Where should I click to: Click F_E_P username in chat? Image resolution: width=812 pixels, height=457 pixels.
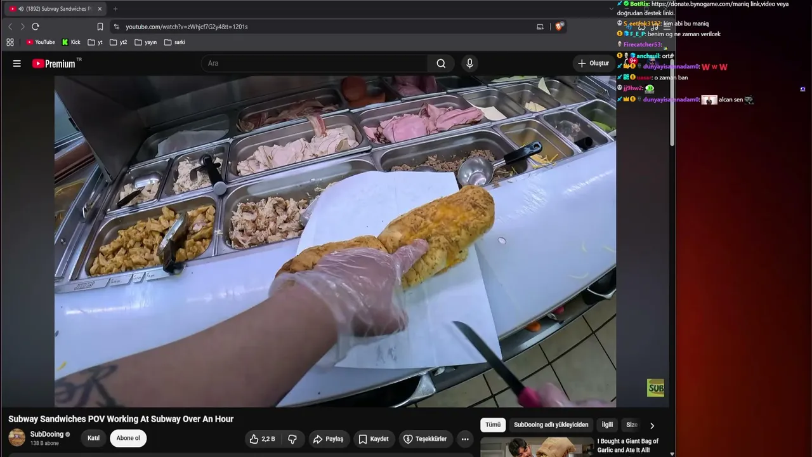tap(636, 34)
